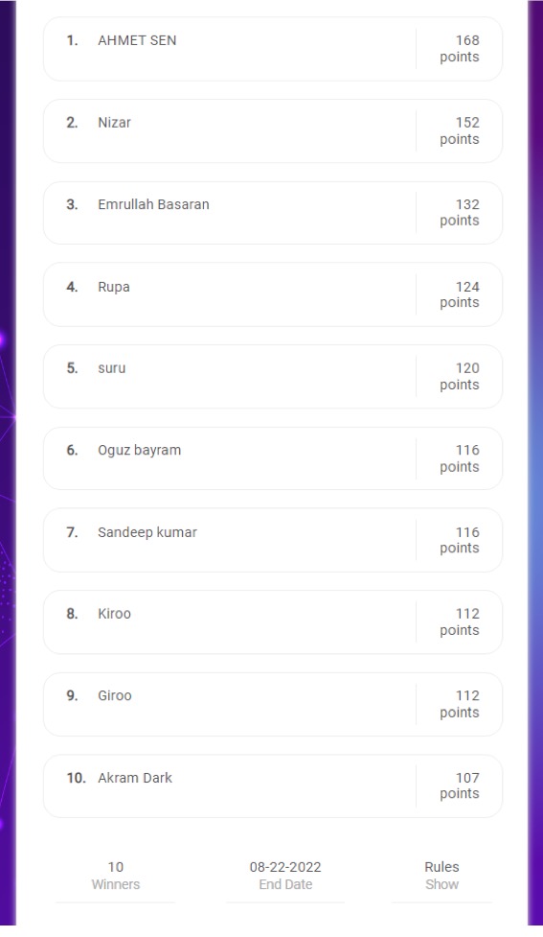This screenshot has width=543, height=937.
Task: Click the 168 points score
Action: 460,48
